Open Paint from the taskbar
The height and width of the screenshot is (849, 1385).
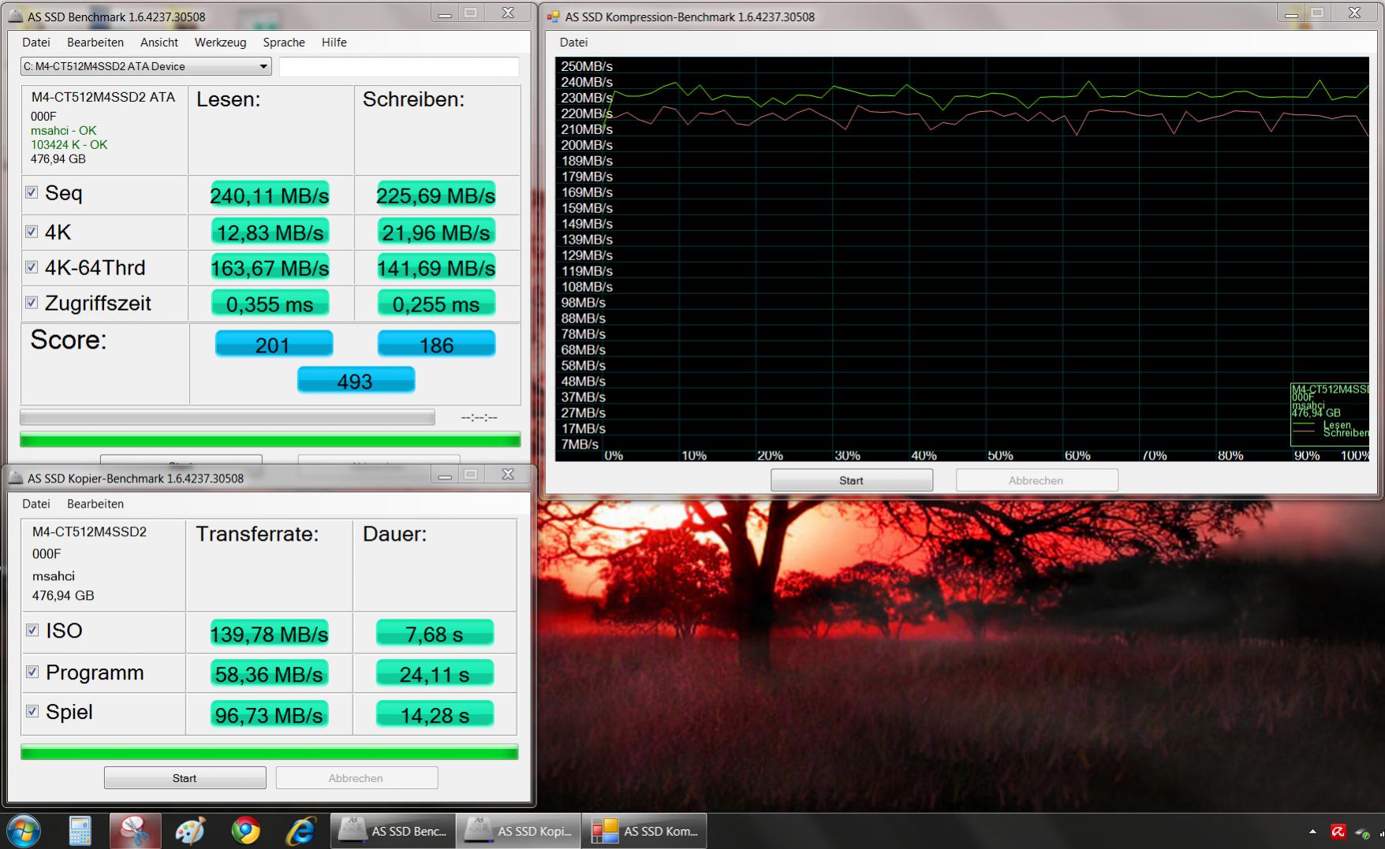point(190,831)
